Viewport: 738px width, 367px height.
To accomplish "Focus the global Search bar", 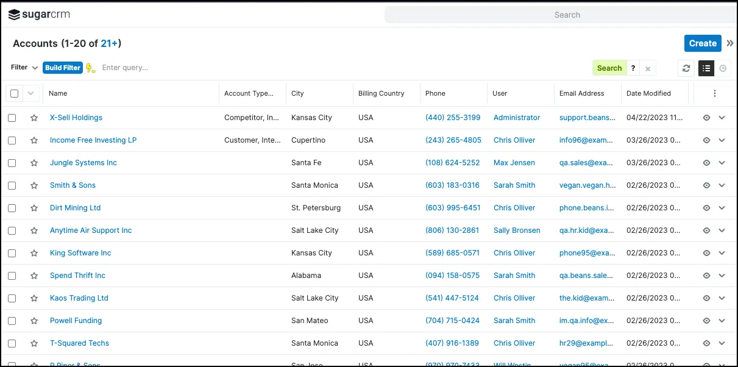I will point(561,15).
